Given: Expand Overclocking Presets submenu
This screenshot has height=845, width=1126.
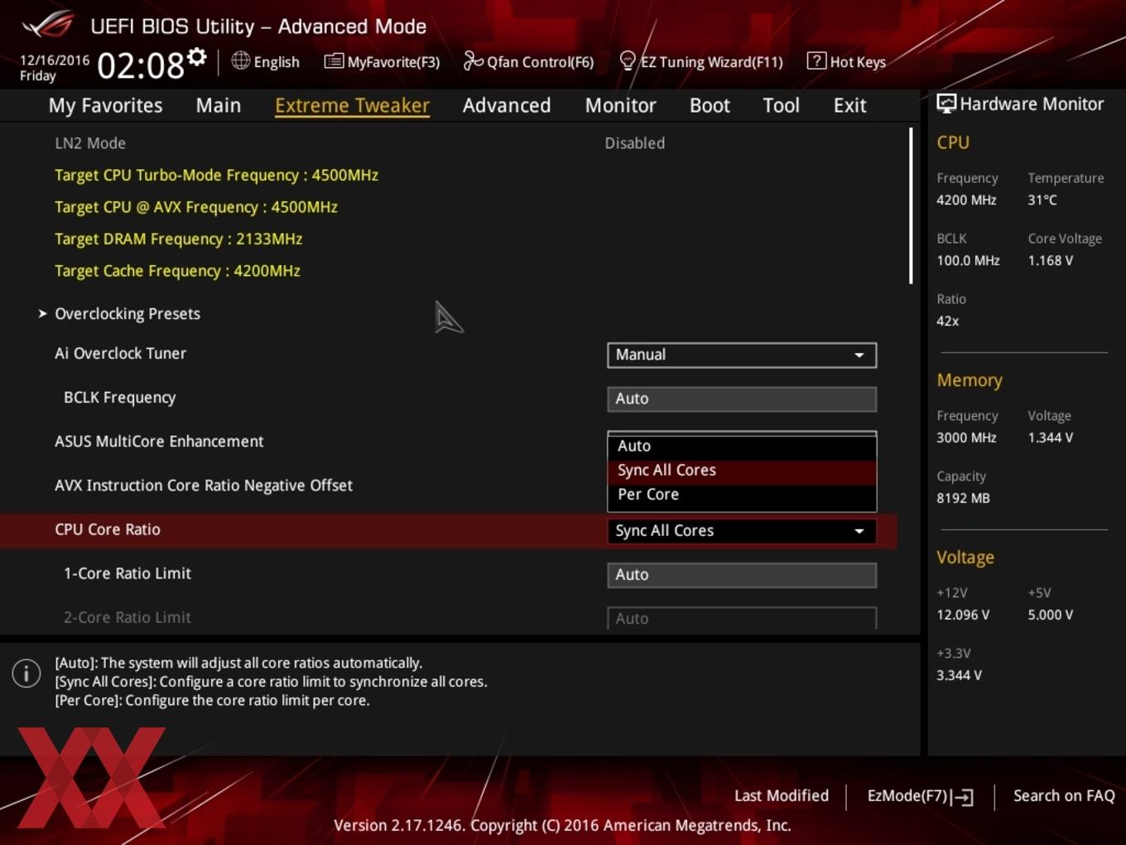Looking at the screenshot, I should click(128, 314).
